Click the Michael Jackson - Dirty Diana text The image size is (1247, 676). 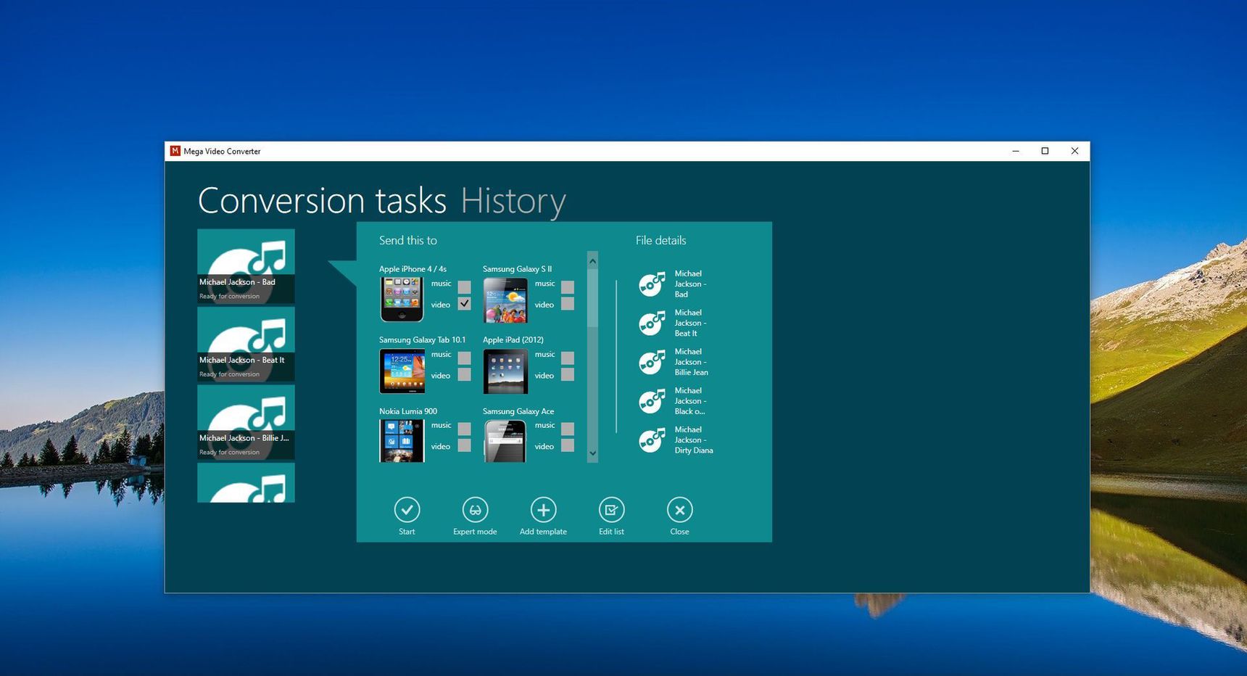693,440
